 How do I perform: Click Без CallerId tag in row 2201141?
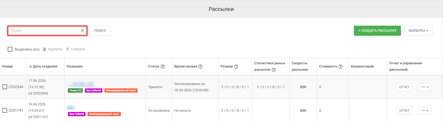(77, 114)
